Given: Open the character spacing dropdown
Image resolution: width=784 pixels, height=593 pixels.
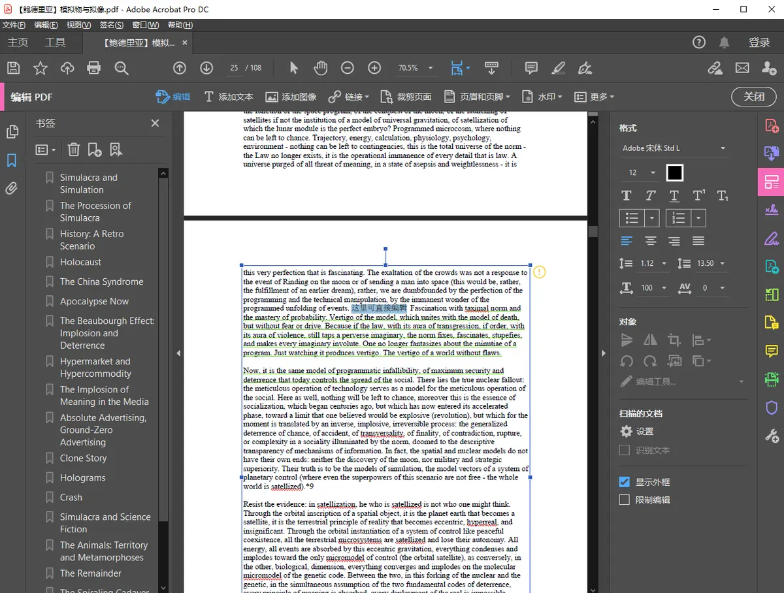Looking at the screenshot, I should 722,288.
